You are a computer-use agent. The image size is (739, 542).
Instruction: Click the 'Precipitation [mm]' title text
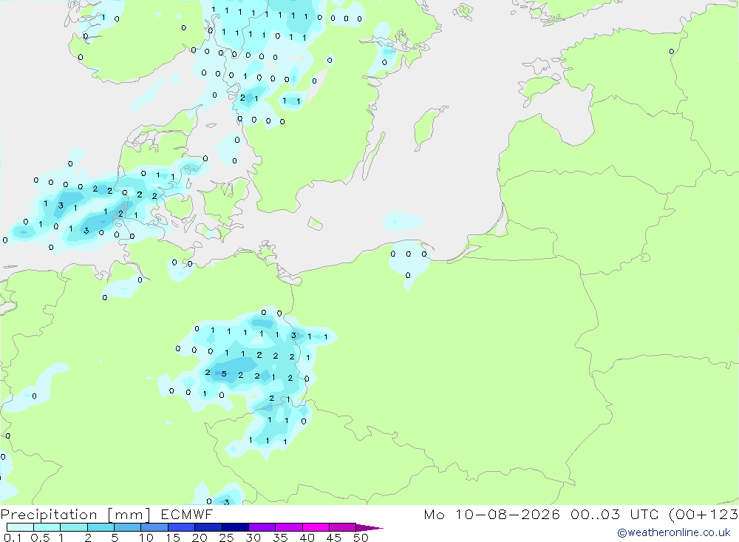[x=75, y=514]
